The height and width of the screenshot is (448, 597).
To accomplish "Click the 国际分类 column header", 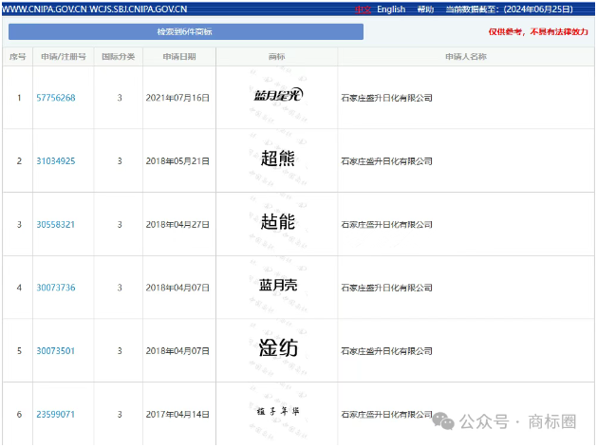I will click(120, 57).
